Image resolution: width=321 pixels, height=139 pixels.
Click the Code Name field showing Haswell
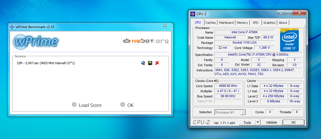230,37
